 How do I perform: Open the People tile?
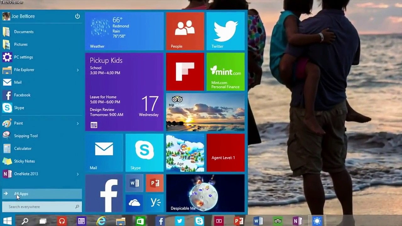[185, 31]
